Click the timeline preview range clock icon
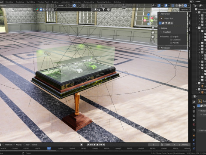The height and width of the screenshot is (155, 206). 162,145
